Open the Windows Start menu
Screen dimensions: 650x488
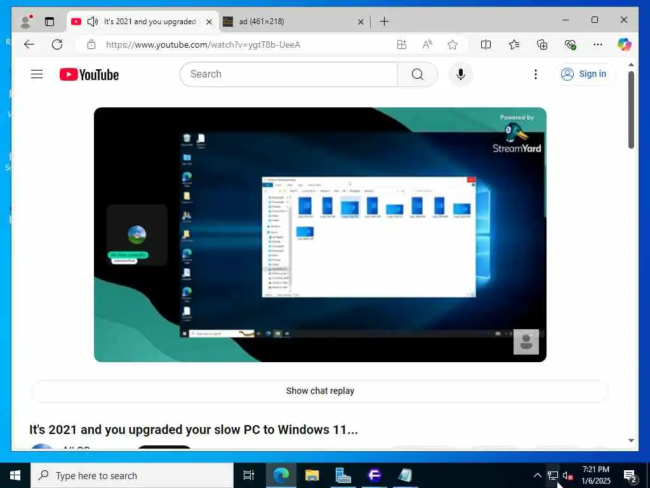coord(15,475)
